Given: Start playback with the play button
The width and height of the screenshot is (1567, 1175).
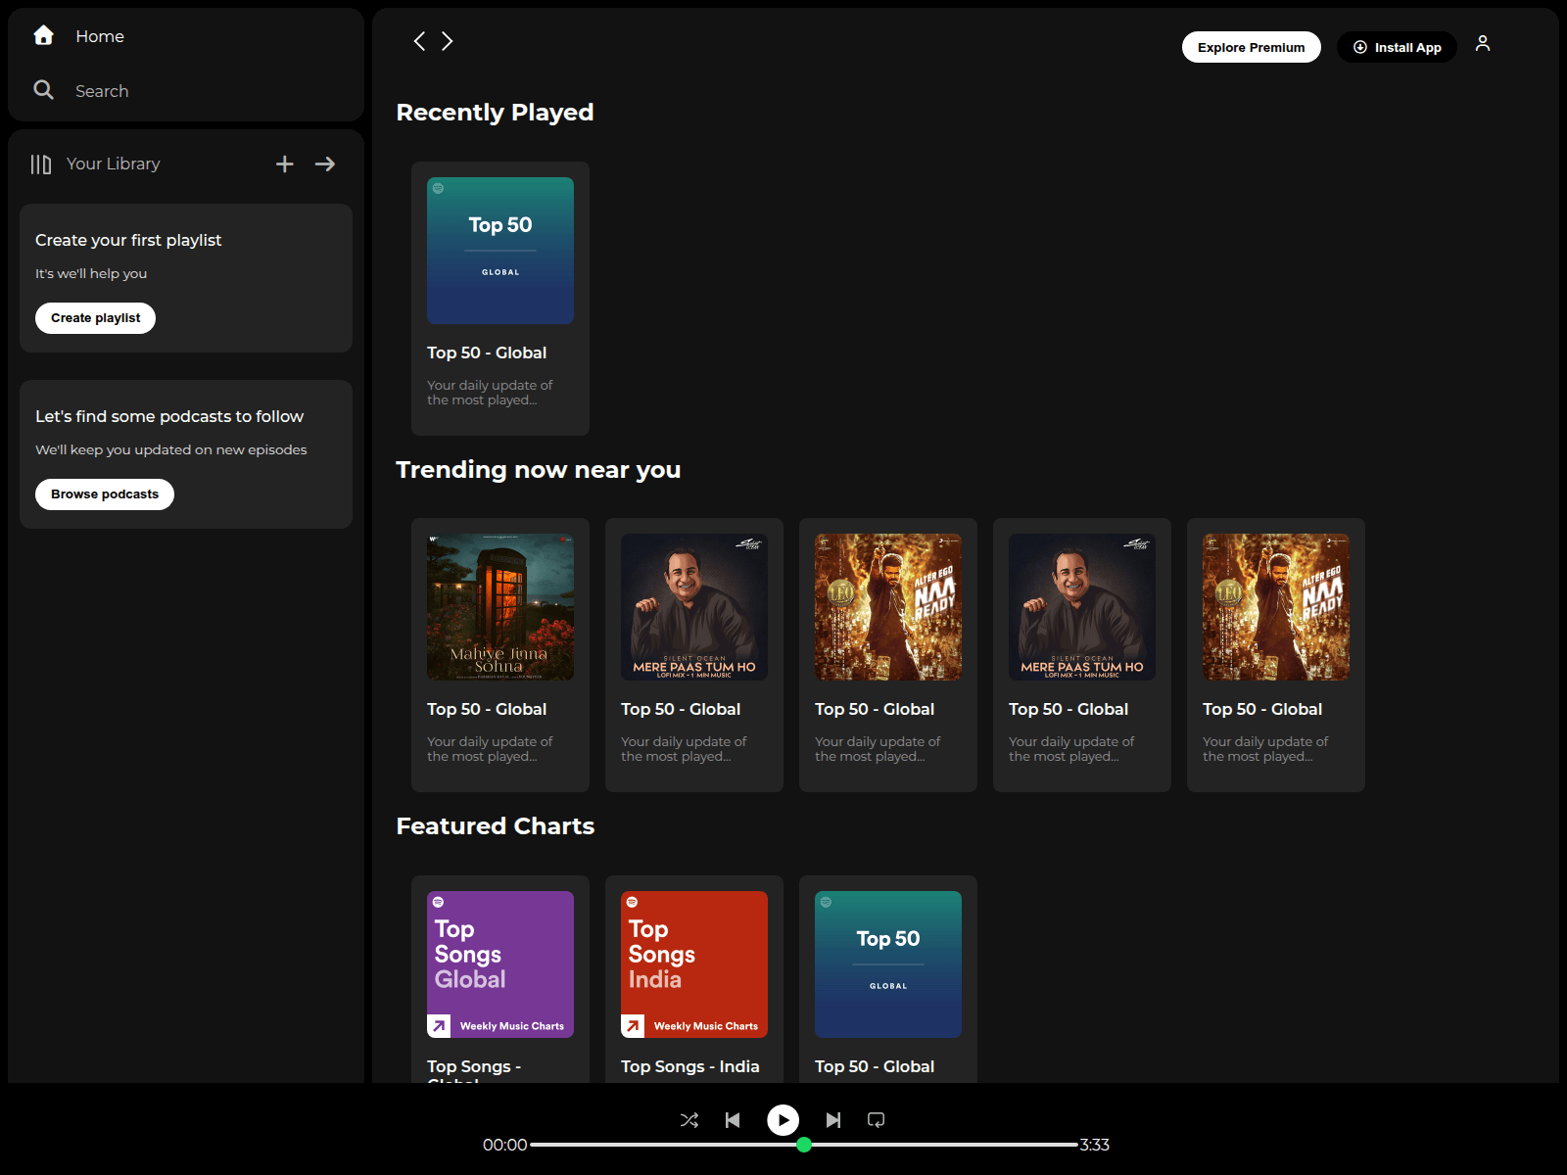Looking at the screenshot, I should [783, 1120].
